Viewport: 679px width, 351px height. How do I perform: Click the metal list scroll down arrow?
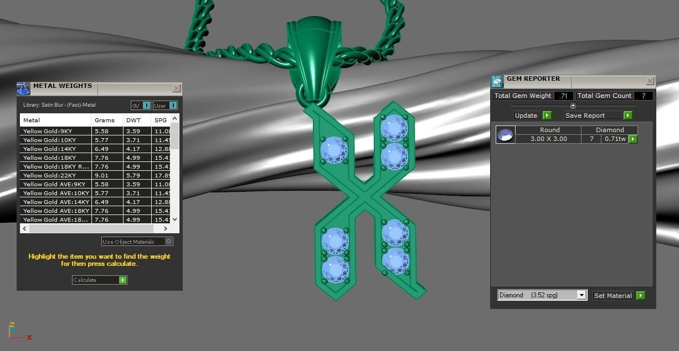click(x=175, y=219)
